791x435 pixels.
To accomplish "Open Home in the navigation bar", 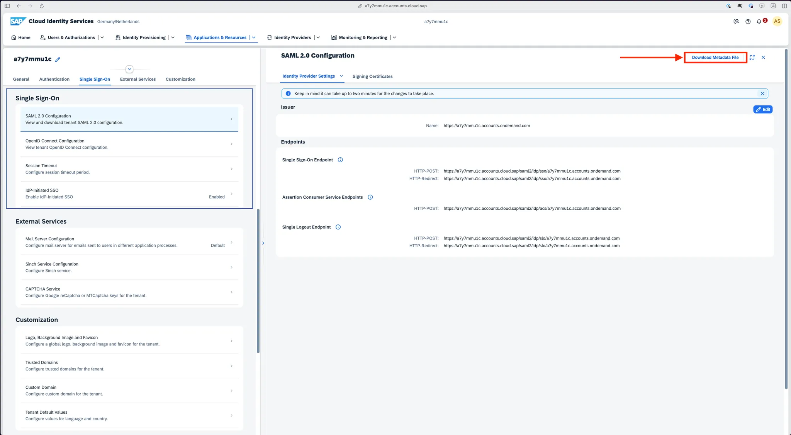I will point(21,37).
